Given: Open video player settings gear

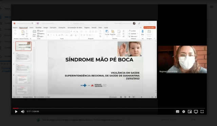Looking at the screenshot, I should coord(184,112).
